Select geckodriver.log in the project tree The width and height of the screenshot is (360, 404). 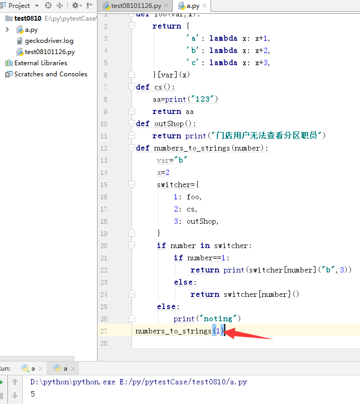(49, 41)
